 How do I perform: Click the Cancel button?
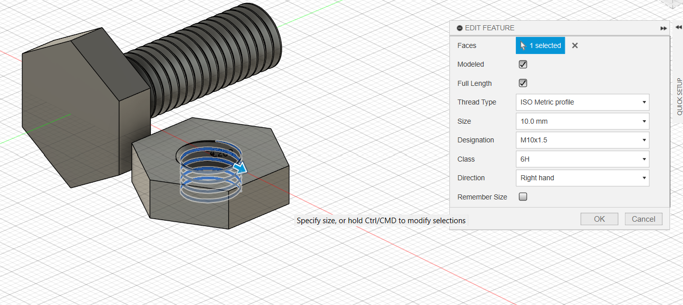click(644, 219)
